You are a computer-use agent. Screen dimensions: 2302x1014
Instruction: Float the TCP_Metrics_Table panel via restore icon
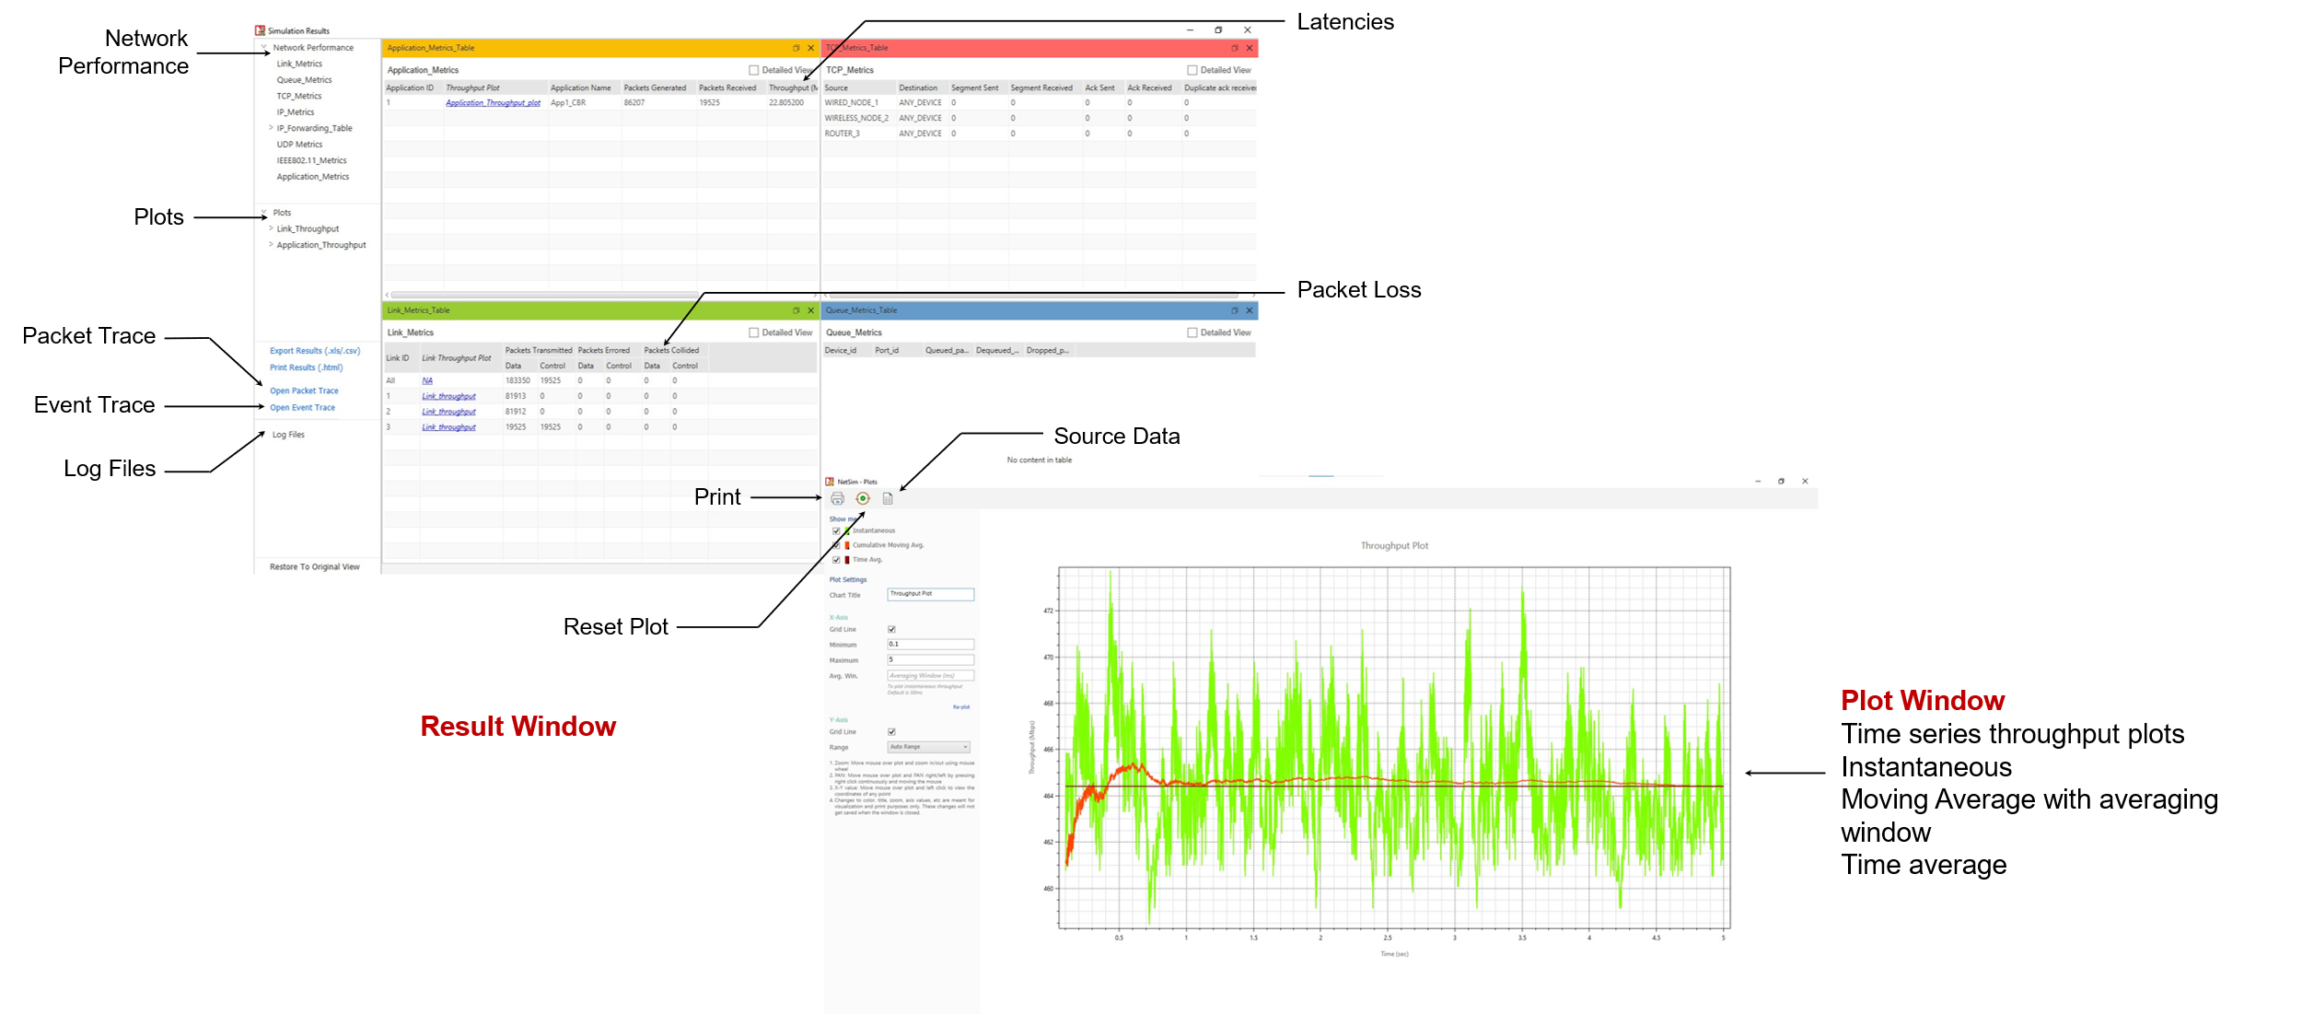(1234, 48)
